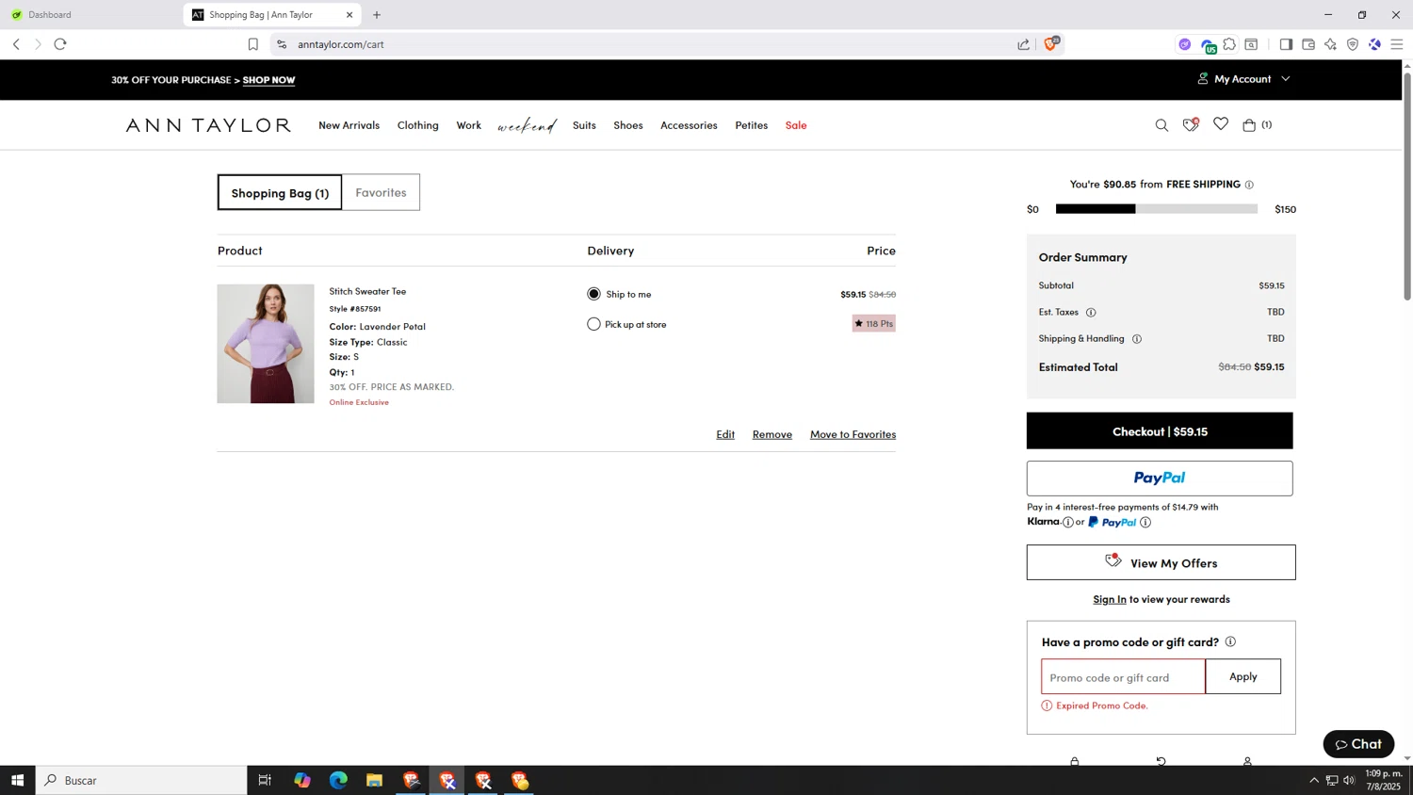
Task: Open a new browser tab
Action: point(377,14)
